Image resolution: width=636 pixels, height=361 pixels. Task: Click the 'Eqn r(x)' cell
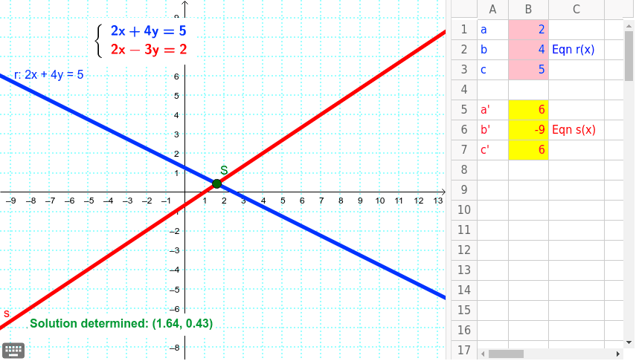point(576,50)
